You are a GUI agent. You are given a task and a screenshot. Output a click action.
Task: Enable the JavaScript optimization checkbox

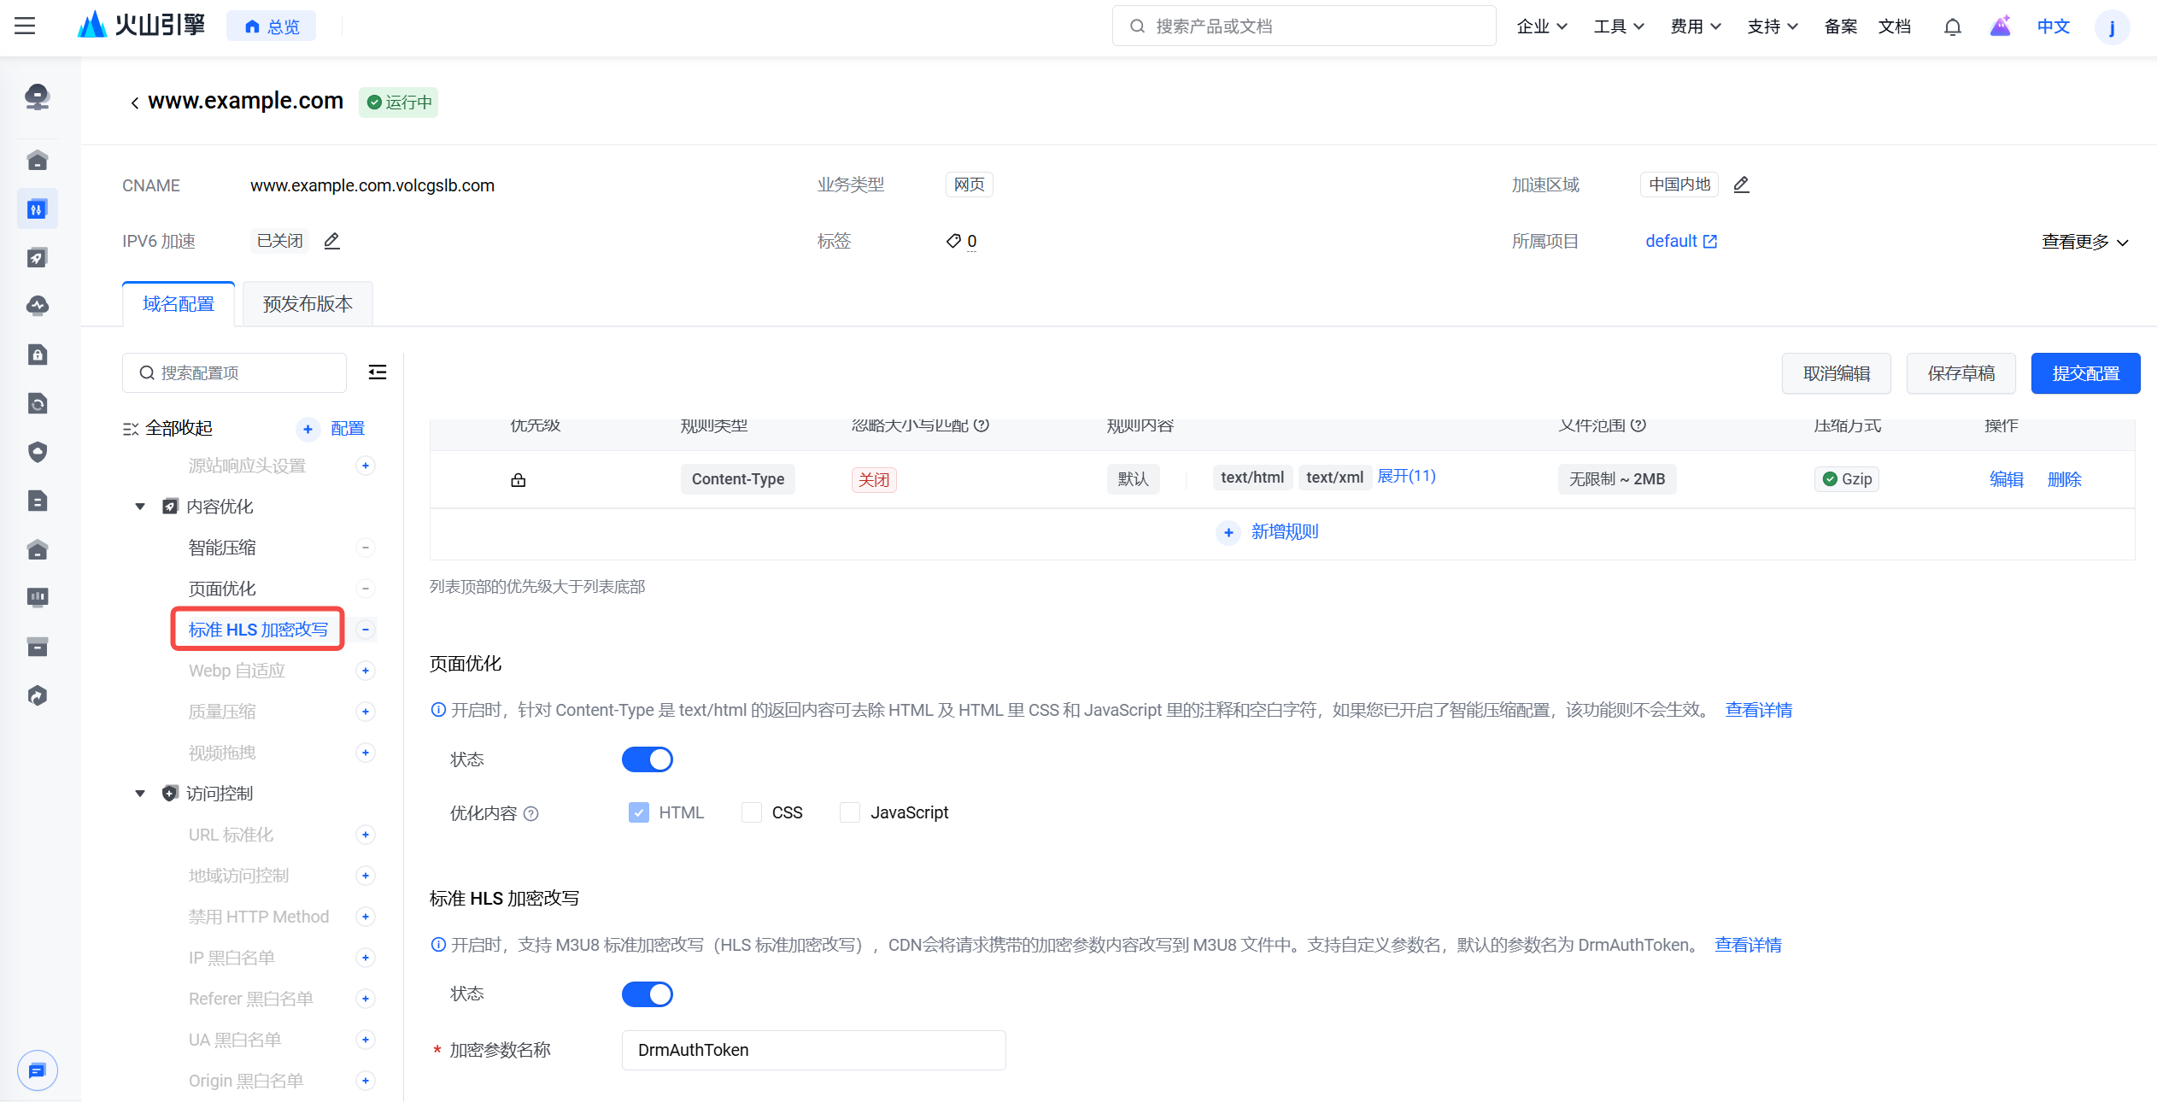pyautogui.click(x=849, y=812)
